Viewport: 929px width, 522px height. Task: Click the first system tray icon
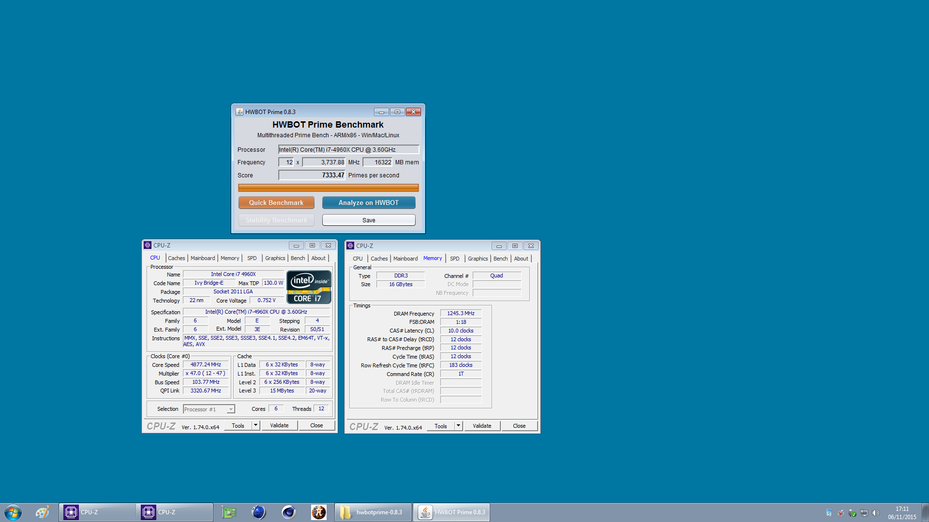(x=829, y=513)
